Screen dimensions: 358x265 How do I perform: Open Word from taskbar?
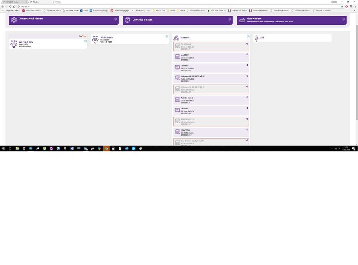tap(72, 149)
